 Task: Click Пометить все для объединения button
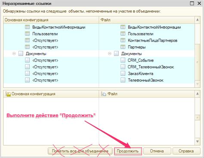click(x=80, y=151)
